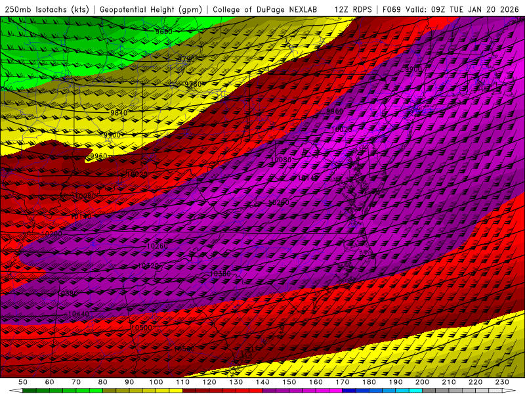Click the 9720 height contour label
The image size is (525, 394).
[186, 59]
